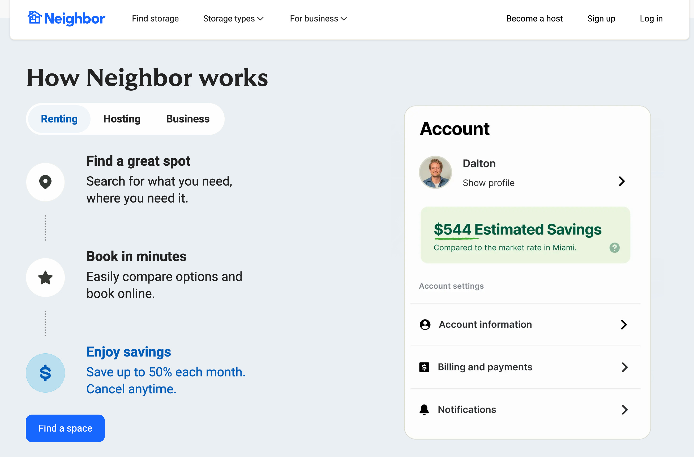
Task: Click the Billing and payments dollar icon
Action: point(424,367)
